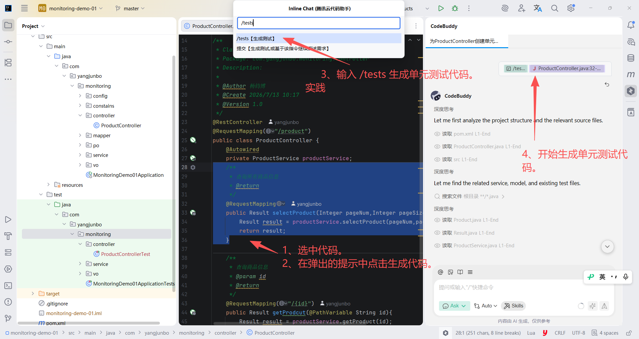Switch IME English mode 英 button

tap(602, 277)
